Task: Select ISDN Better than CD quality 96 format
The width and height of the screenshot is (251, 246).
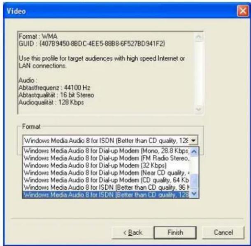Action: 106,188
